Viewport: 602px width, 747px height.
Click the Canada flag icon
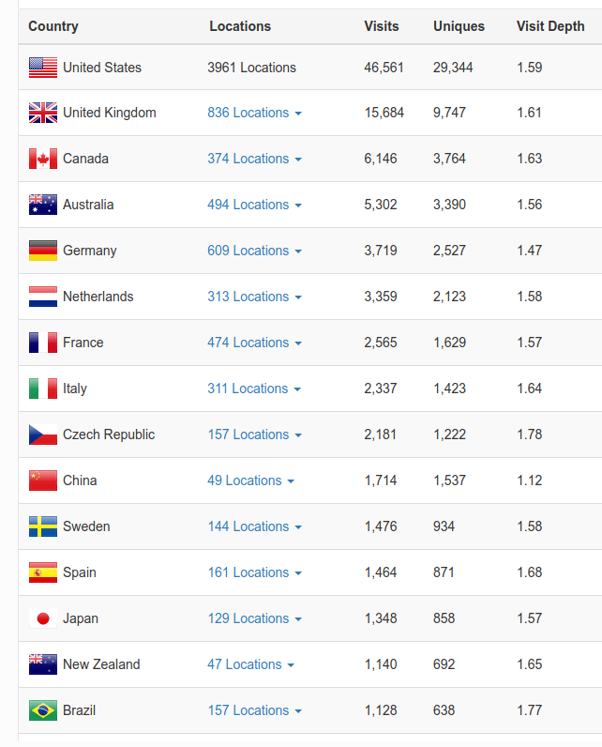(43, 160)
